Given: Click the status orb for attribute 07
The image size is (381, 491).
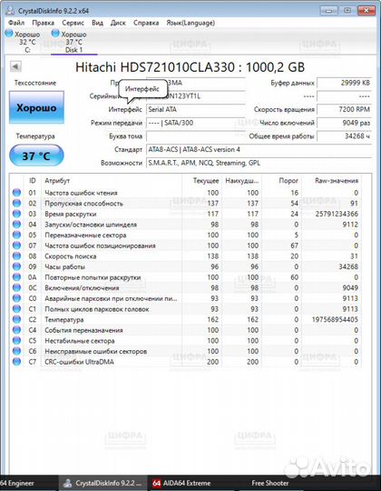Looking at the screenshot, I should click(16, 245).
